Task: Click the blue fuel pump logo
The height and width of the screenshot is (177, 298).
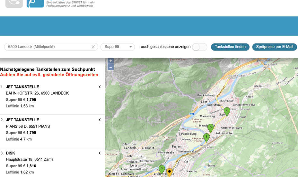Action: pos(35,4)
